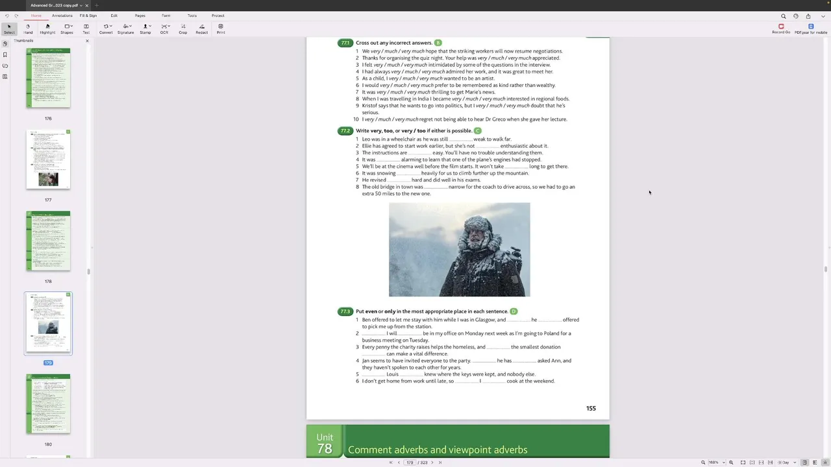Open the document tab dropdown arrow

pos(81,5)
